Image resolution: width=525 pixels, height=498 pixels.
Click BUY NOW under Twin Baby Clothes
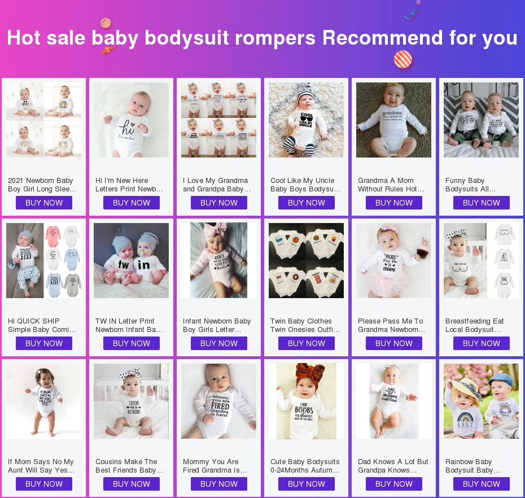pyautogui.click(x=307, y=343)
